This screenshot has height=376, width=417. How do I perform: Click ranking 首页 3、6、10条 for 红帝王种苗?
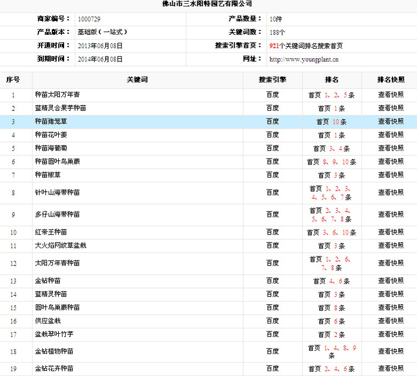click(x=331, y=232)
